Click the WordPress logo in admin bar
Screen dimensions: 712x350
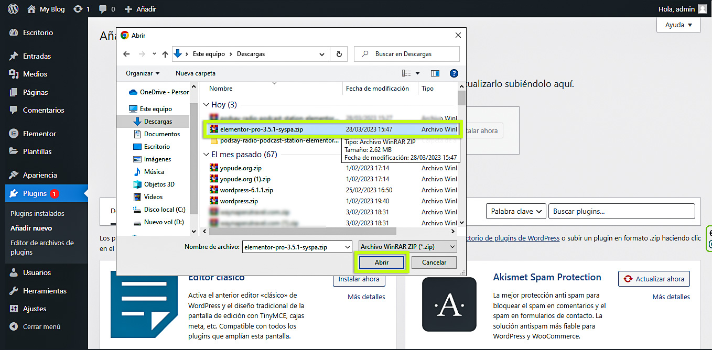pyautogui.click(x=13, y=9)
